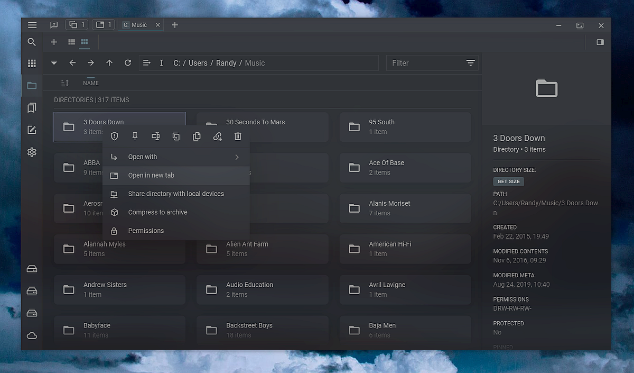The image size is (634, 373).
Task: Select the 30 Seconds To Mars folder
Action: point(262,127)
